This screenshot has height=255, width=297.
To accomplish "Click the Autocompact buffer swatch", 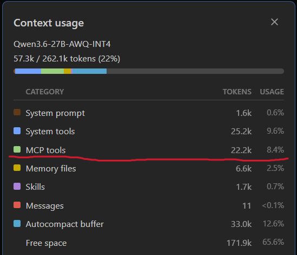I will (17, 224).
